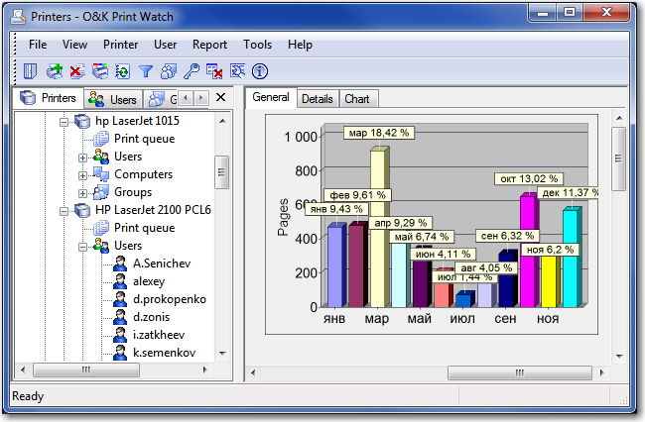Select user i.zatkheev in tree
This screenshot has width=645, height=422.
(x=159, y=335)
